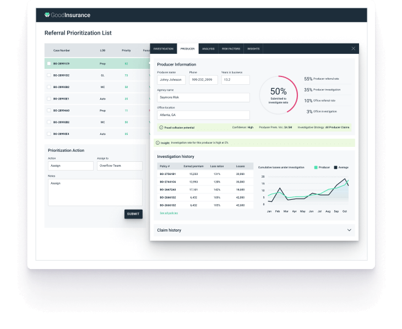Screen dimensions: 402x329
Task: Open policy BO-27561B1 row
Action: point(205,174)
